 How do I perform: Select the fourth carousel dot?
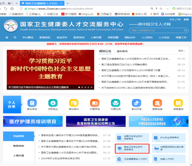88,87
